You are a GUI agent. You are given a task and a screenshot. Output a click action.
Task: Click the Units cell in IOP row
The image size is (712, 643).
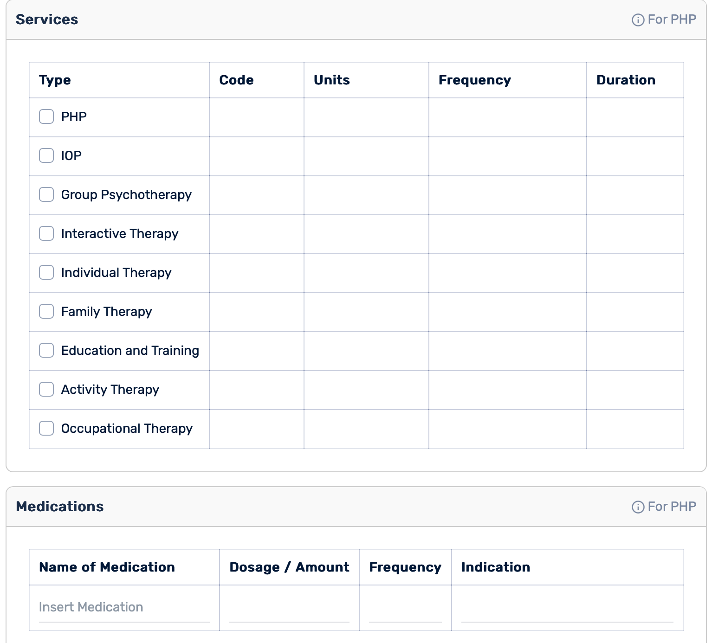click(x=366, y=156)
